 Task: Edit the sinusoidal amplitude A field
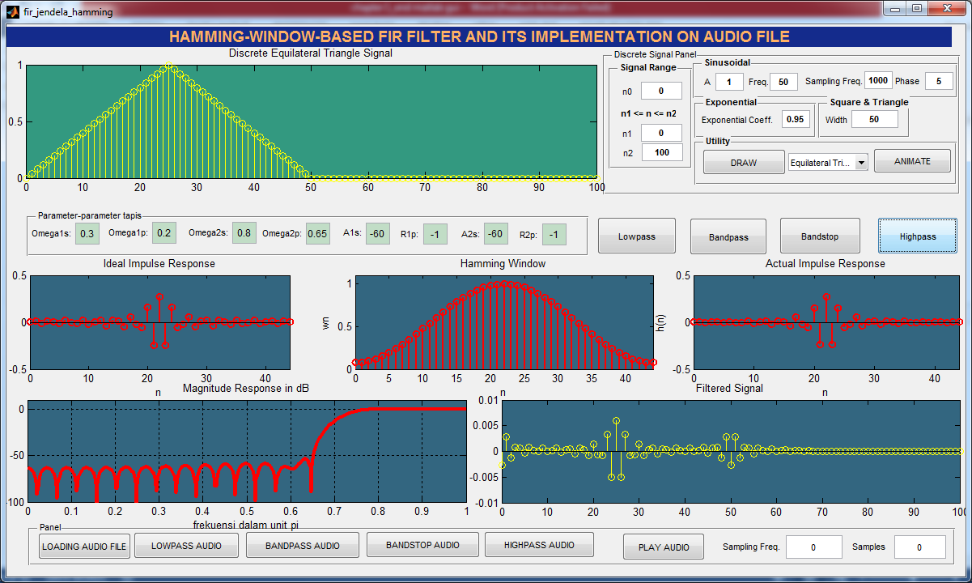(x=728, y=81)
